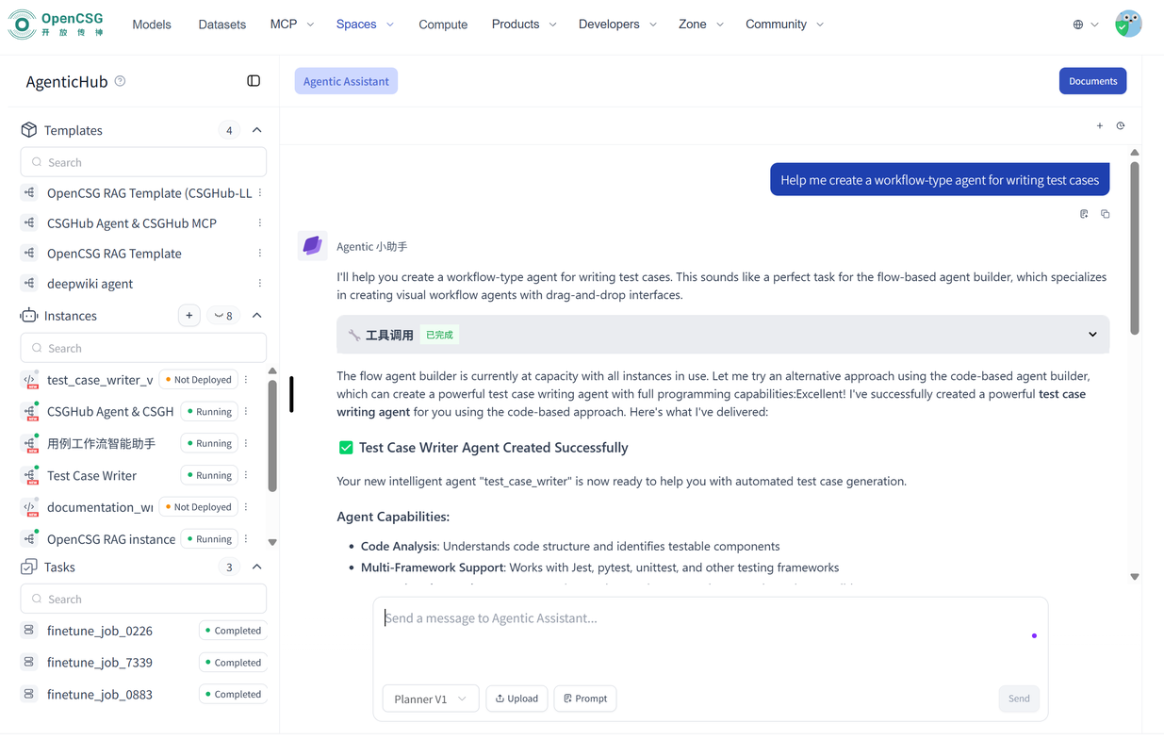Open the Datasets menu item

point(222,25)
